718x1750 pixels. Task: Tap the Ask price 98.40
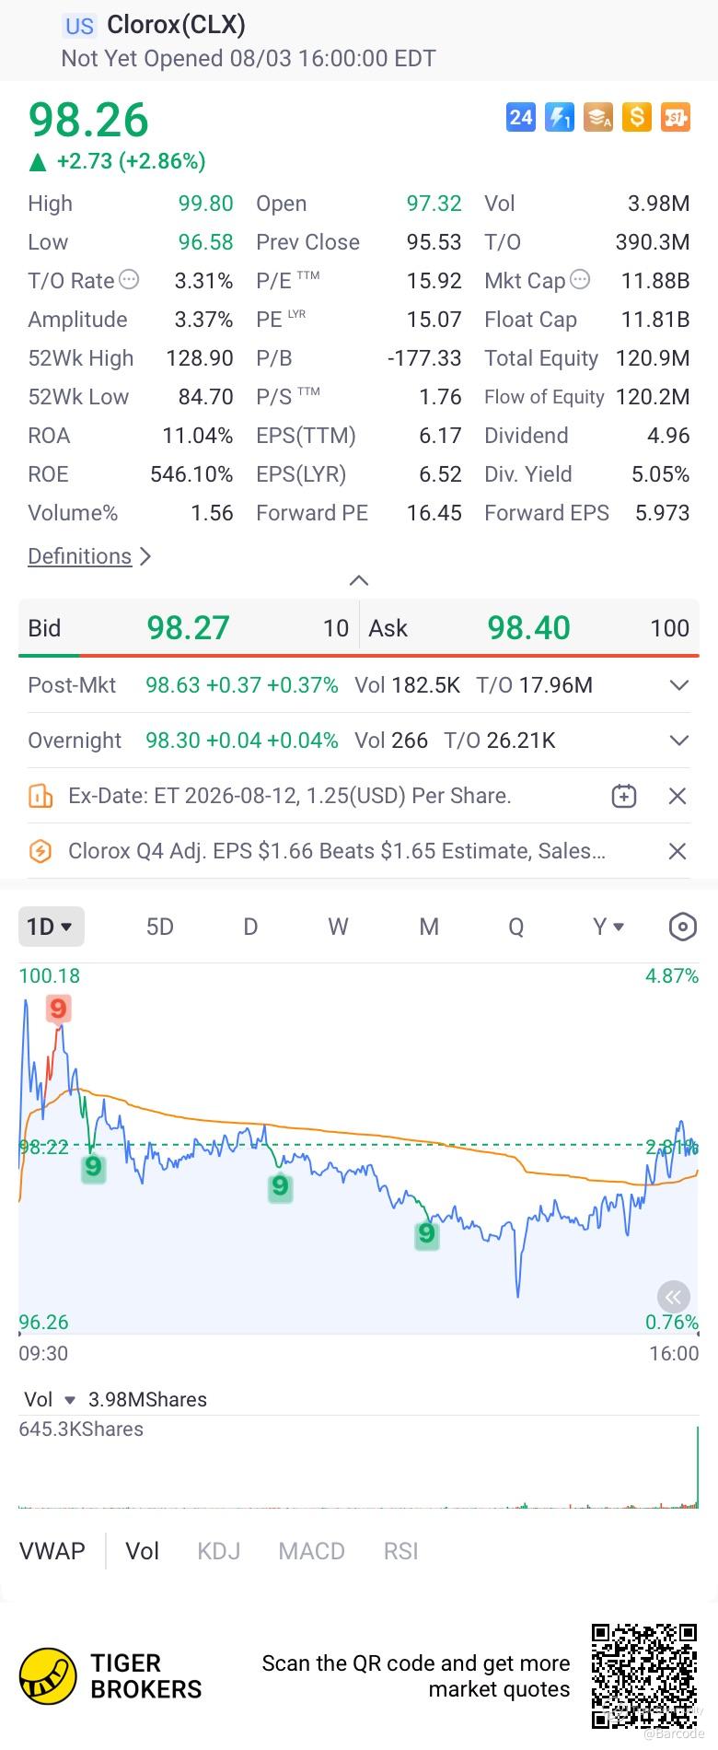(x=529, y=628)
